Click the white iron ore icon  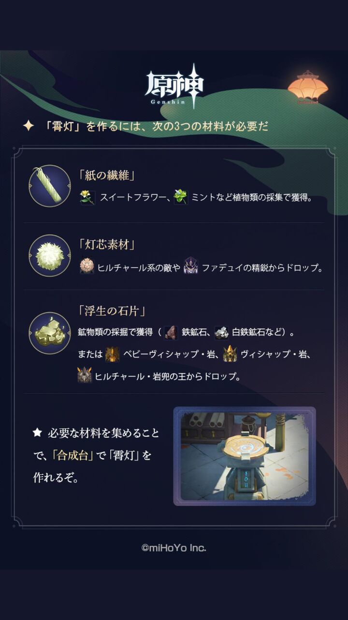221,333
